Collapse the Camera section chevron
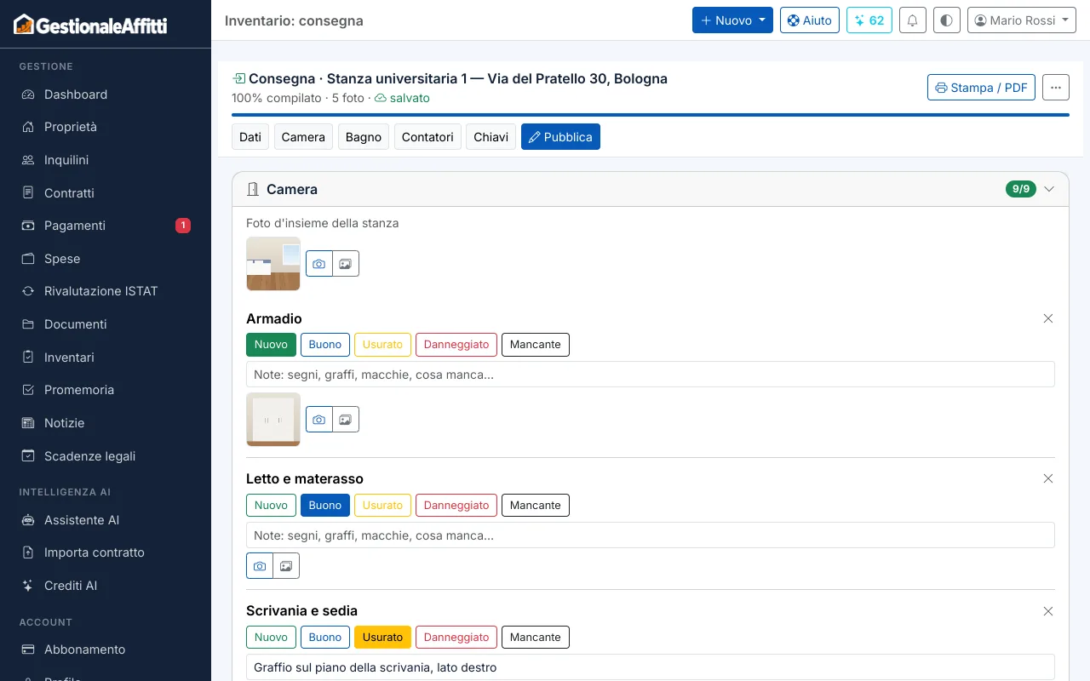Viewport: 1090px width, 681px height. [1049, 189]
